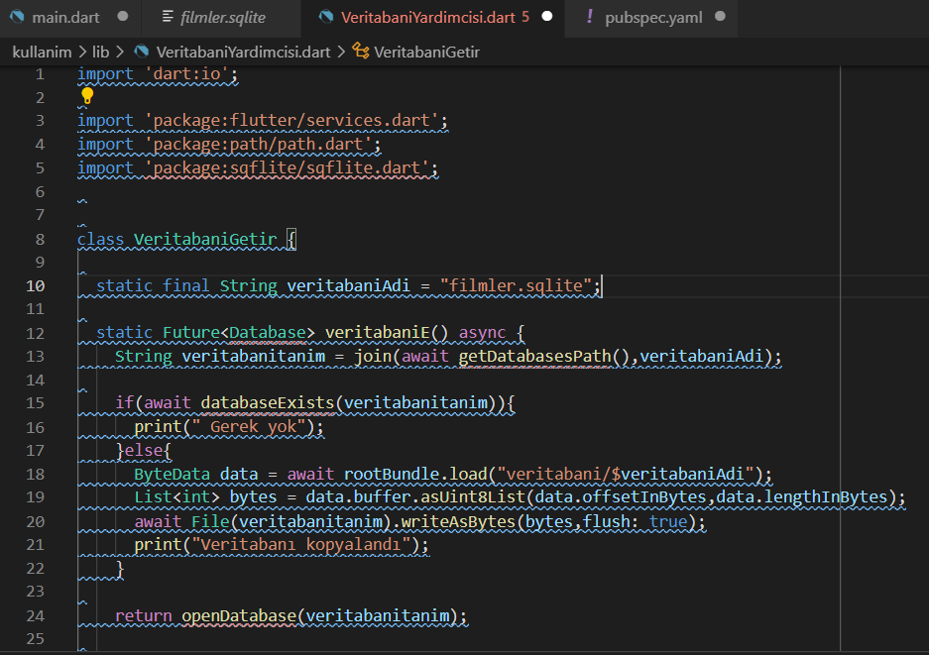Click unsaved dot on VeritabaniYardimcisi.dart tab
Screen dimensions: 929x655
click(x=546, y=17)
